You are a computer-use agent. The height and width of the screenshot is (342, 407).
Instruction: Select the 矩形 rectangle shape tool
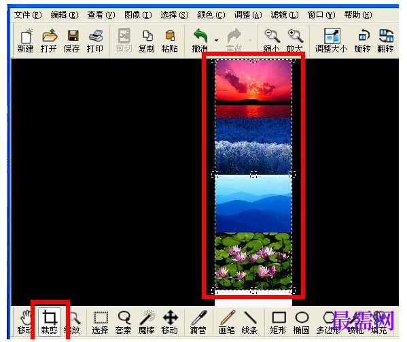click(x=278, y=322)
